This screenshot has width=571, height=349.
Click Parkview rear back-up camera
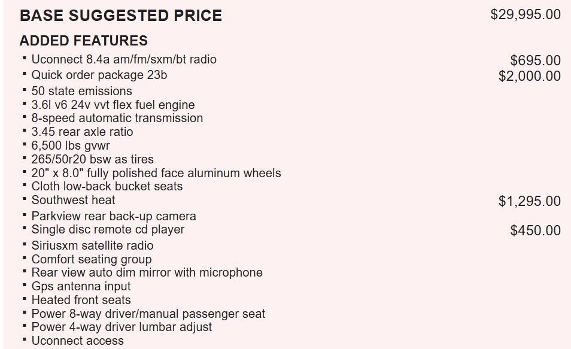(x=113, y=216)
